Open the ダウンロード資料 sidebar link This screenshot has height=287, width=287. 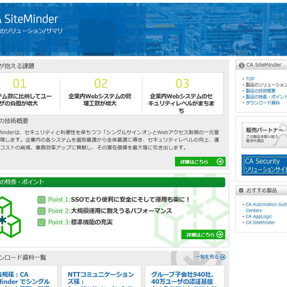point(262,103)
